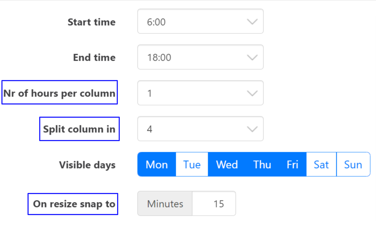Click the Visible days label
Viewport: 376px width, 234px height.
(87, 165)
